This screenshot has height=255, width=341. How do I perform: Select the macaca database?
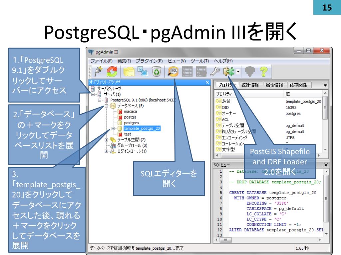[x=130, y=112]
